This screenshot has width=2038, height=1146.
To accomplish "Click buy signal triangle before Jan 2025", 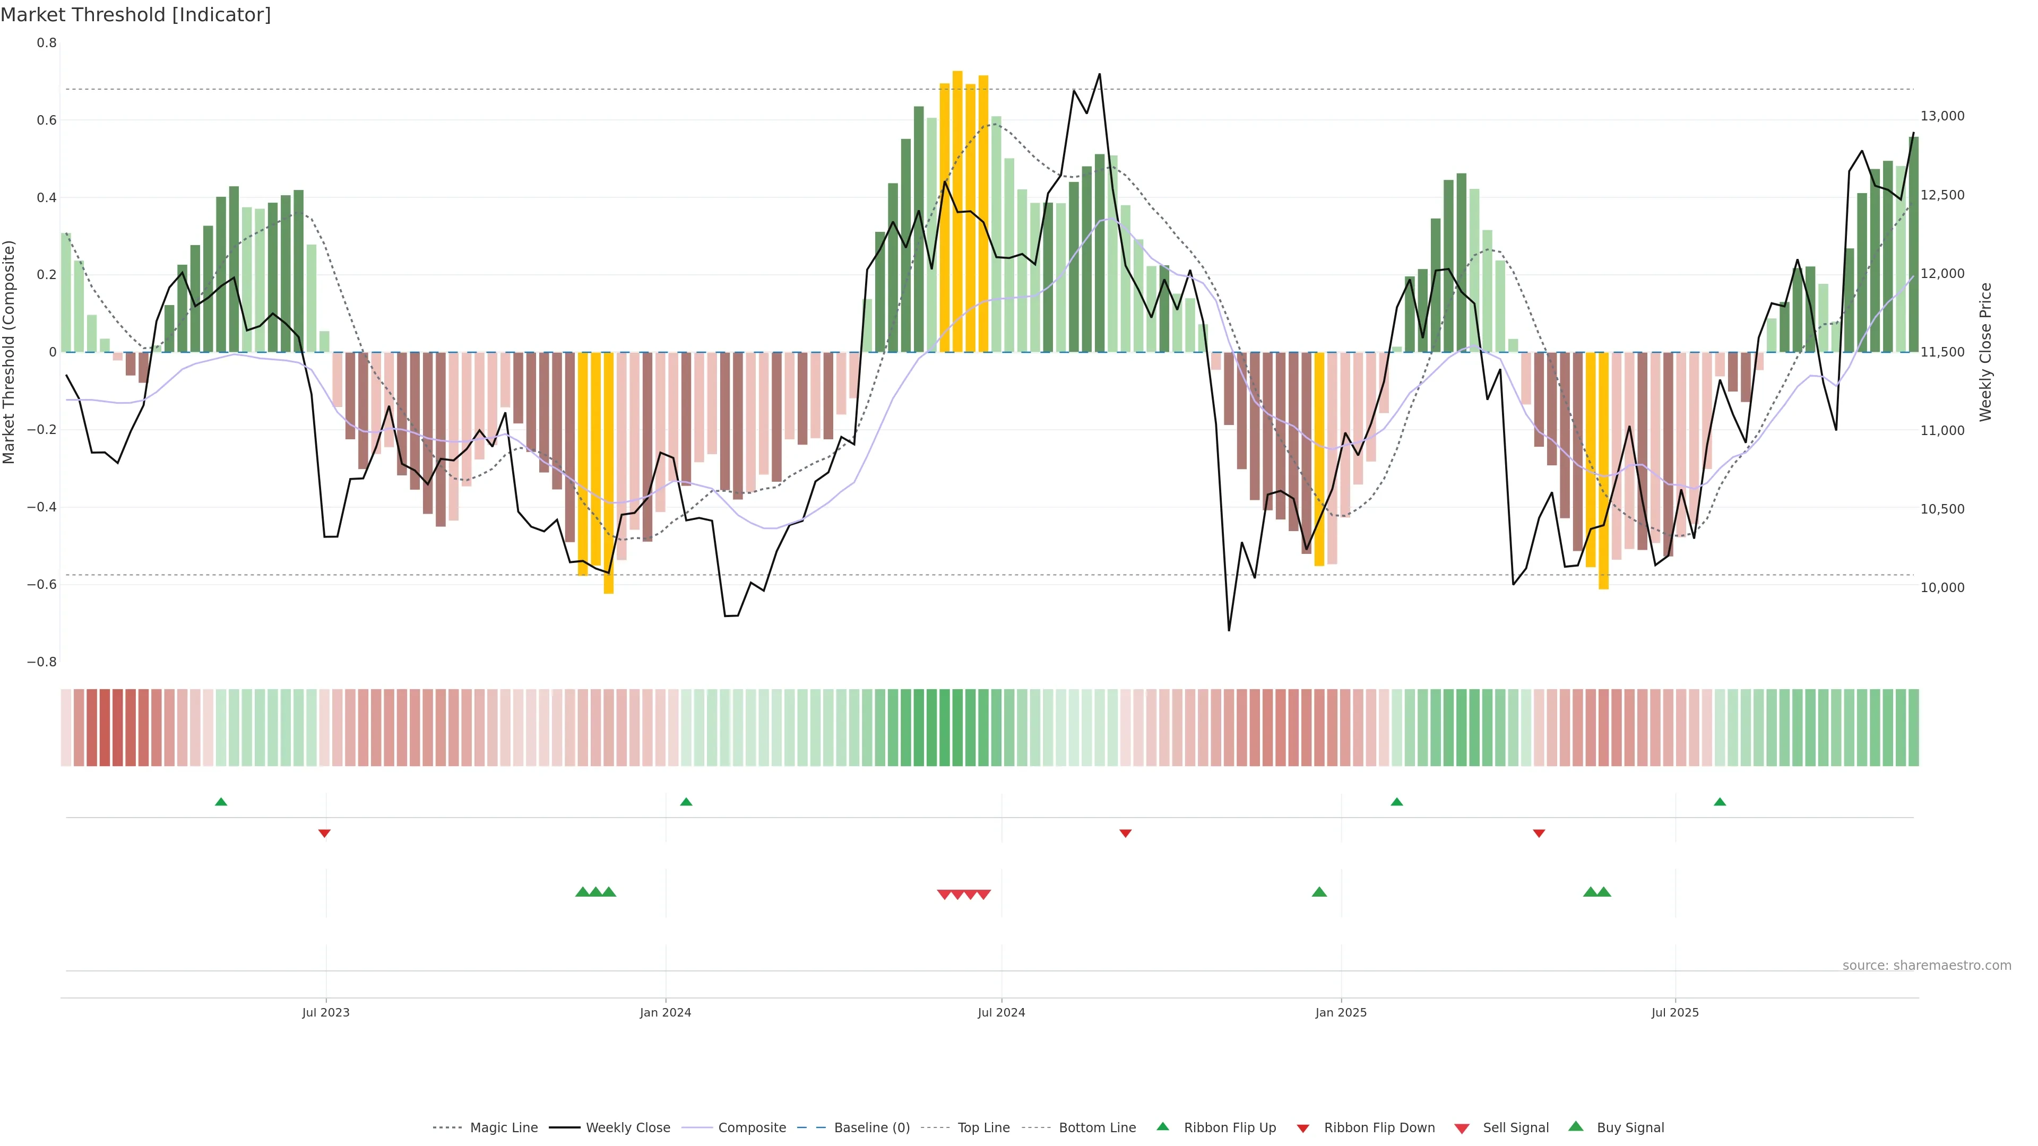I will pos(1319,892).
